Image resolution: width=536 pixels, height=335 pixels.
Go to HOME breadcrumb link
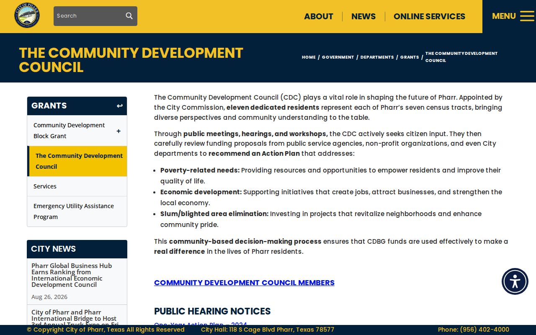click(309, 57)
